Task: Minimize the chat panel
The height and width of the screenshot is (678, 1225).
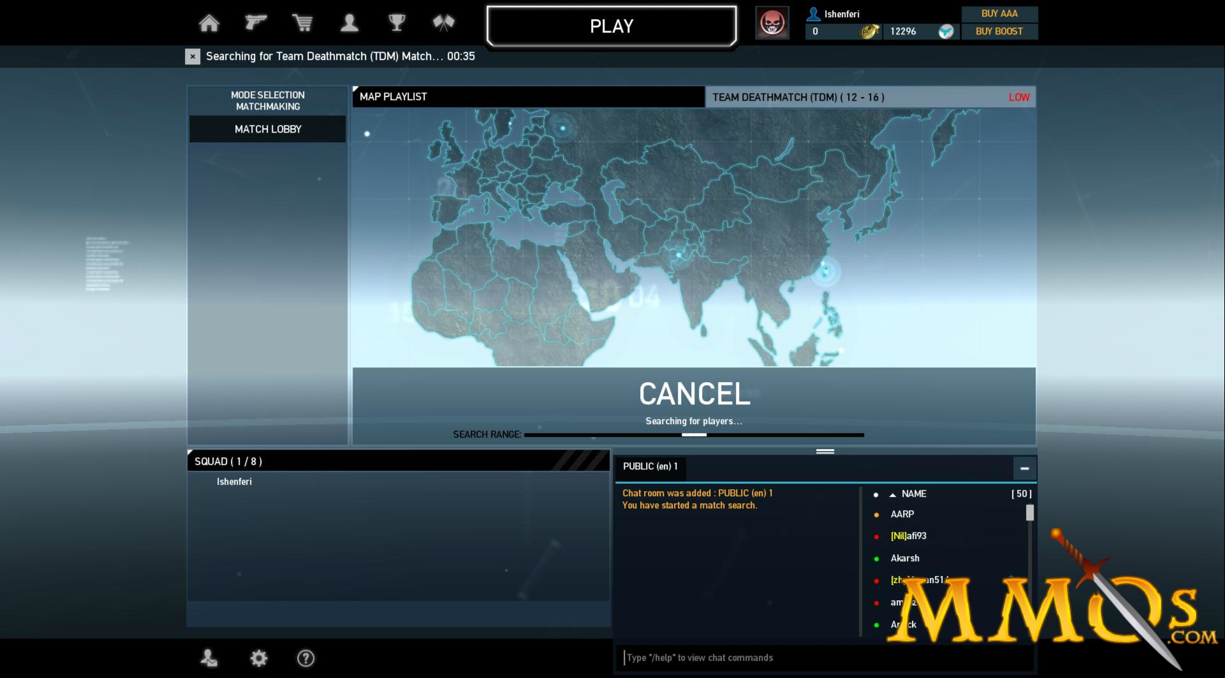Action: point(1024,468)
